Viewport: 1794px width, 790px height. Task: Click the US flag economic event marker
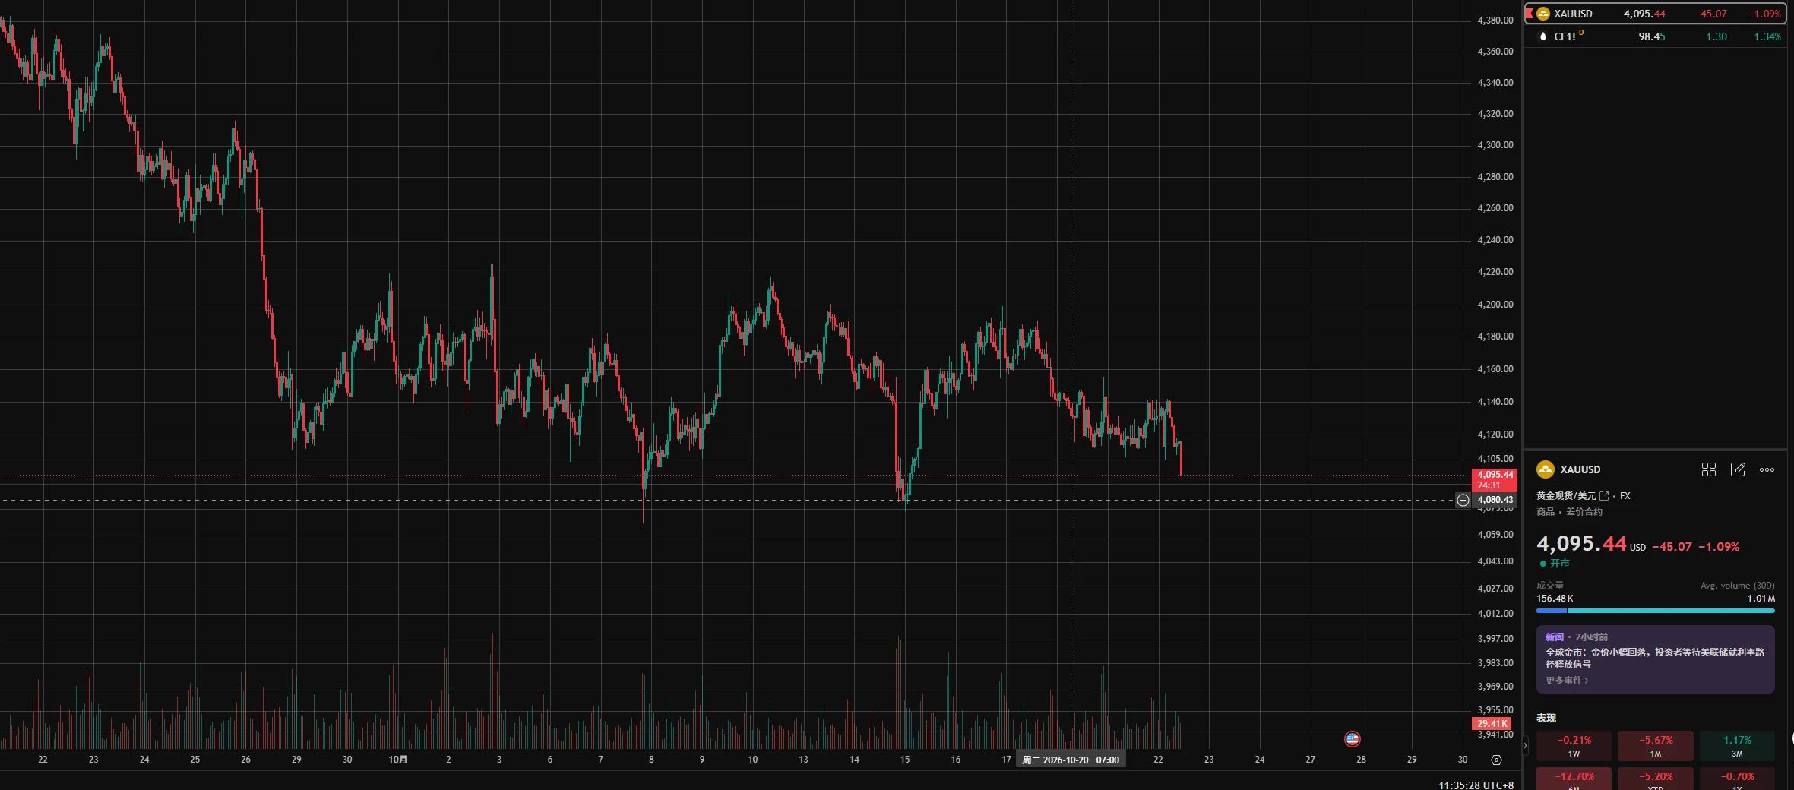coord(1352,738)
